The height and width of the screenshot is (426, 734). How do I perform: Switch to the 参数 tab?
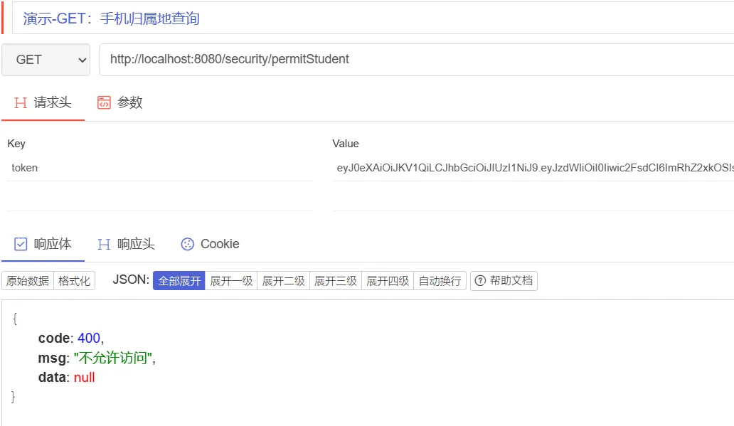pos(120,103)
